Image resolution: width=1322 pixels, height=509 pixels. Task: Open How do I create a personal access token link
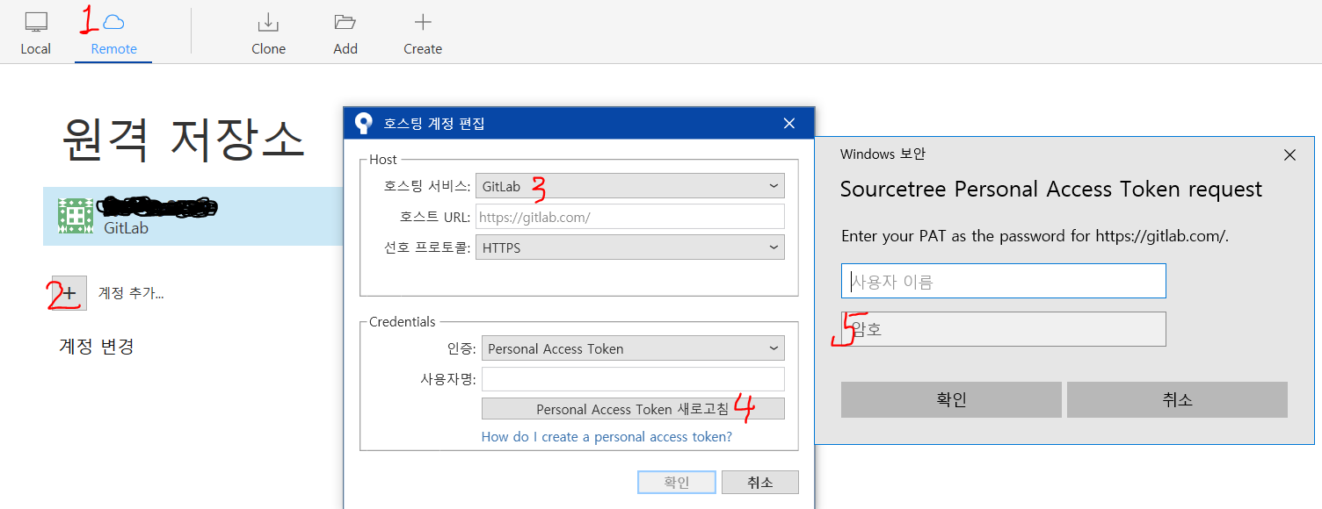[x=607, y=436]
